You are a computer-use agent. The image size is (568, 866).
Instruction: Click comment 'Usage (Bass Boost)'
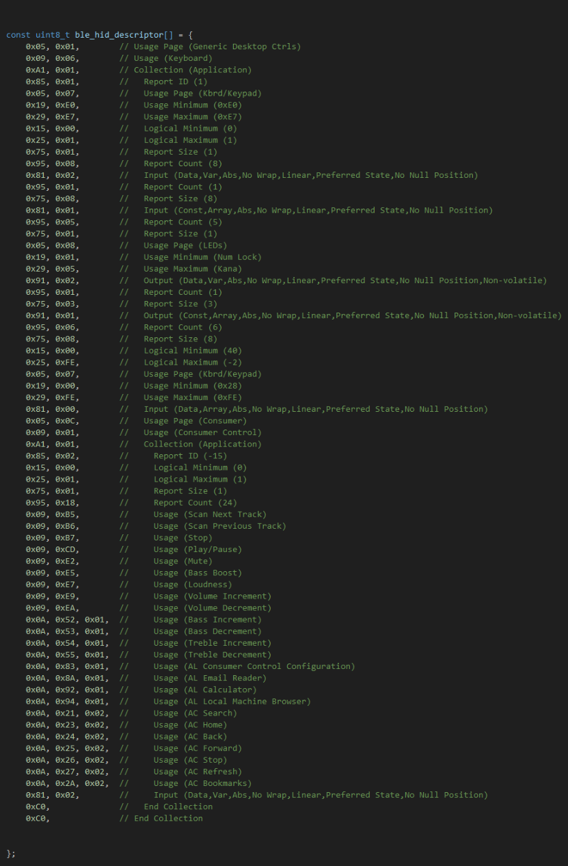point(198,573)
